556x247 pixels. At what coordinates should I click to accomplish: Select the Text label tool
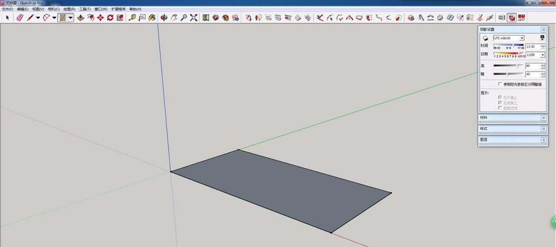142,18
